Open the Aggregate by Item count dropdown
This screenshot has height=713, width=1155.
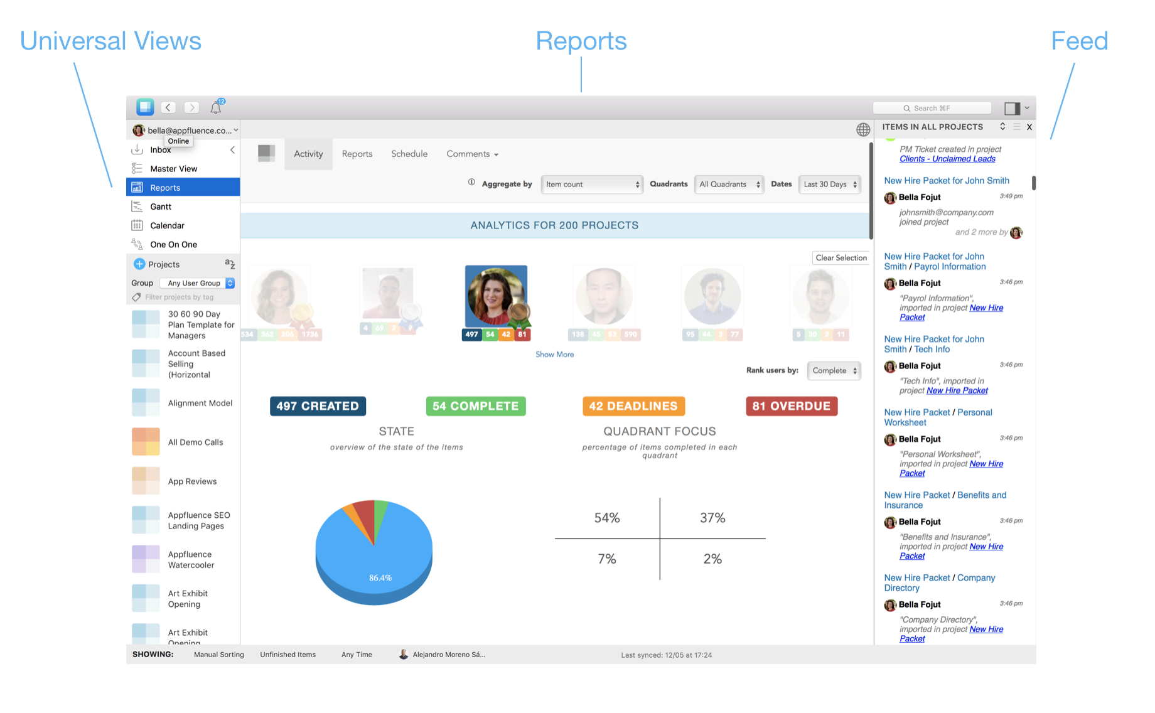coord(591,185)
